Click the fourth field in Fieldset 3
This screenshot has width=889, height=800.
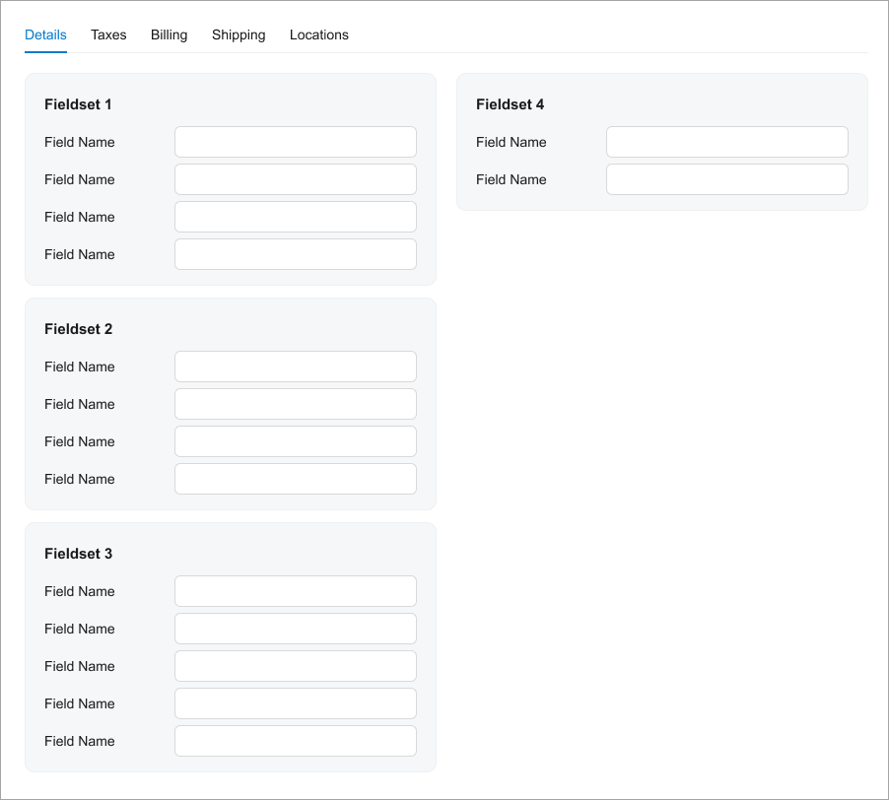295,703
